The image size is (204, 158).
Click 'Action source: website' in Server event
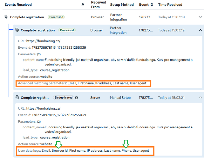[x=35, y=144]
